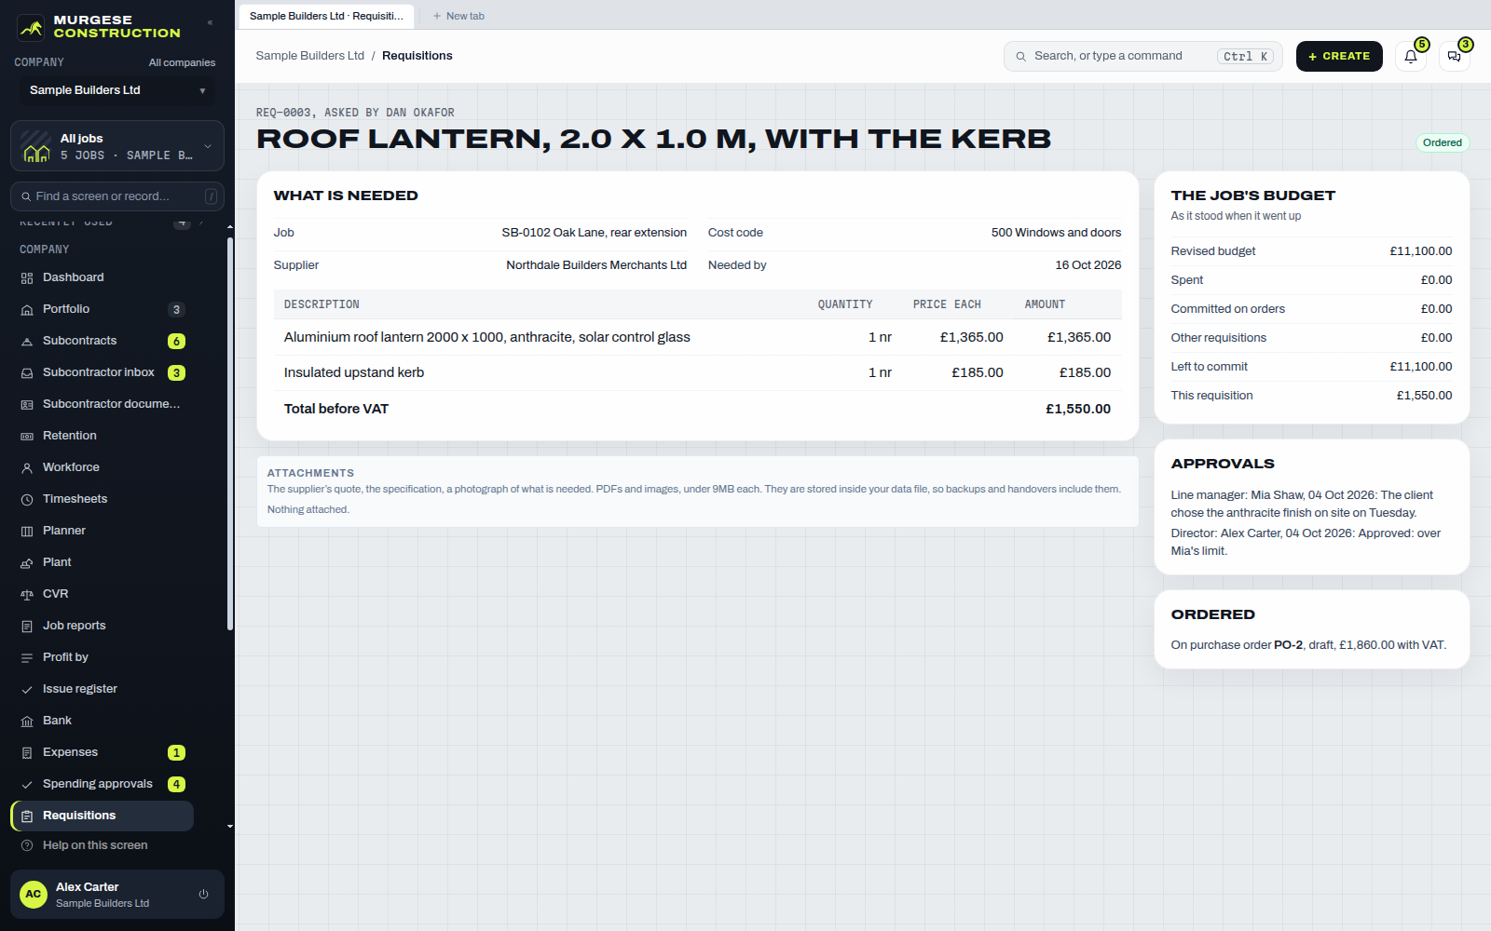Click the All companies link
The height and width of the screenshot is (931, 1491).
tap(182, 62)
